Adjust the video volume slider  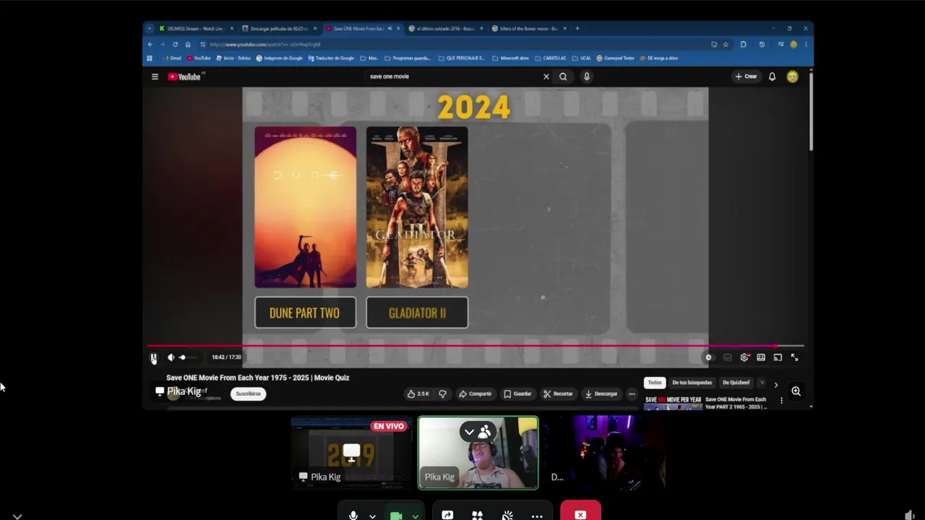click(x=189, y=357)
